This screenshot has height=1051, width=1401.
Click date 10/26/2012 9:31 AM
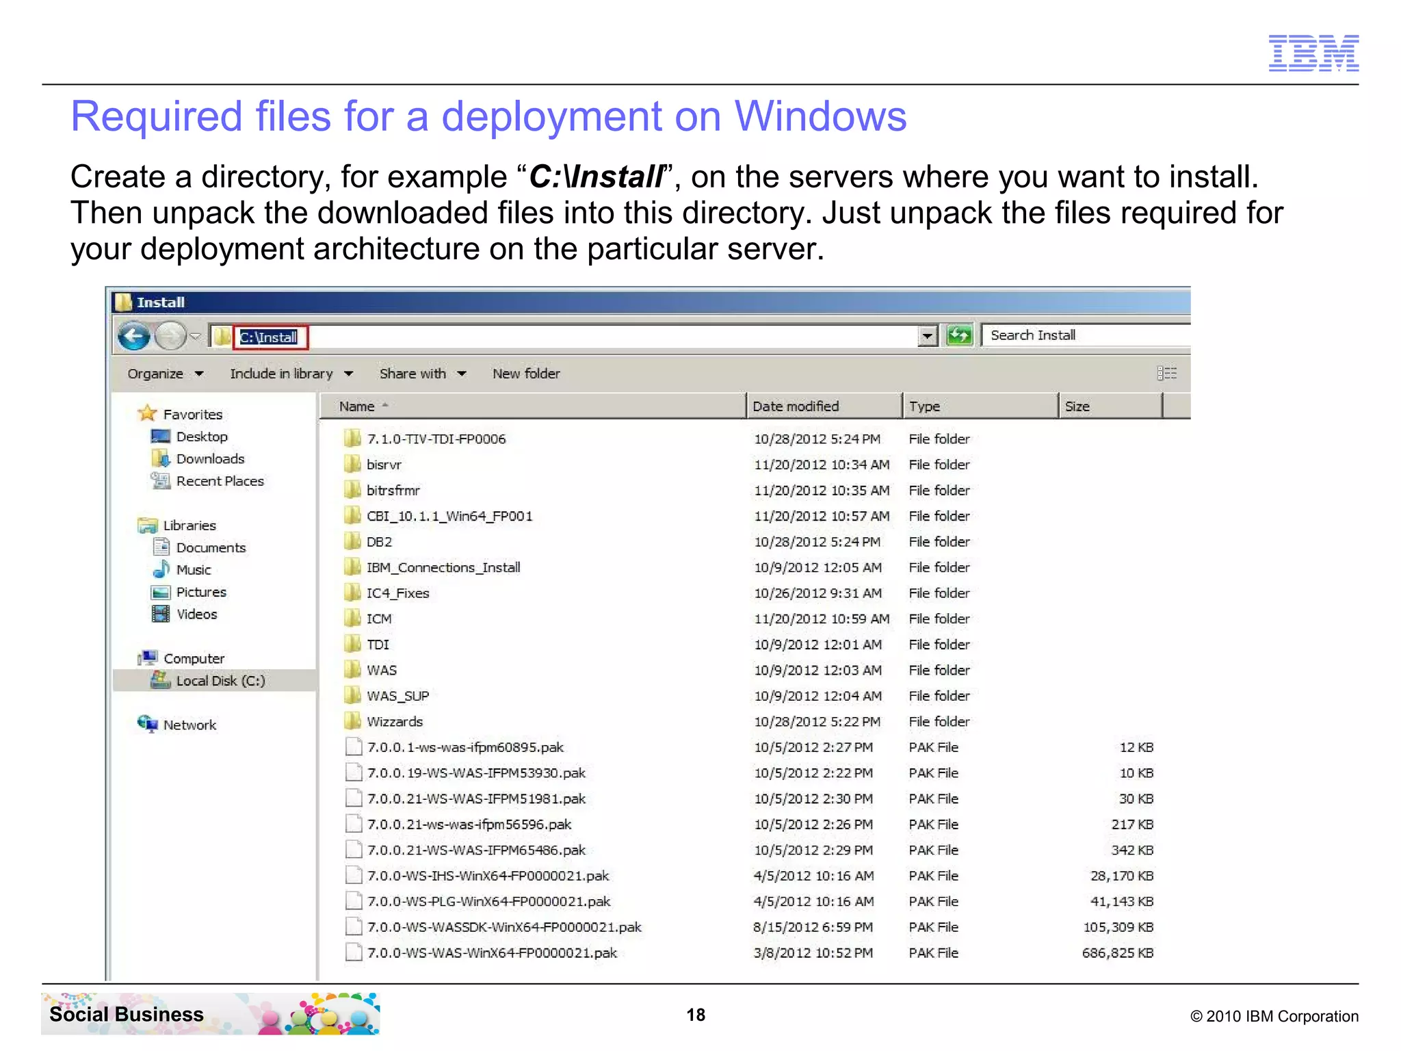point(817,593)
